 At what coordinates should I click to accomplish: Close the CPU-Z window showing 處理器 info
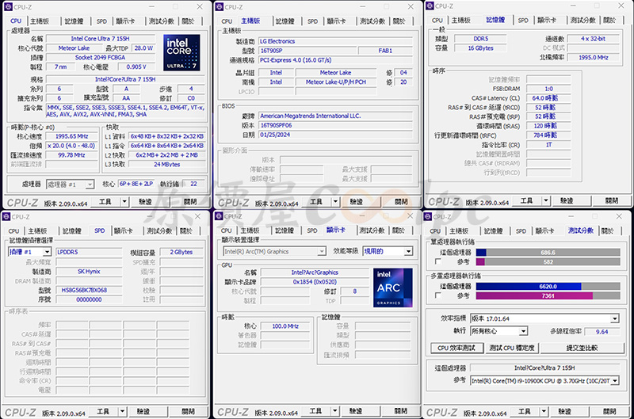200,7
